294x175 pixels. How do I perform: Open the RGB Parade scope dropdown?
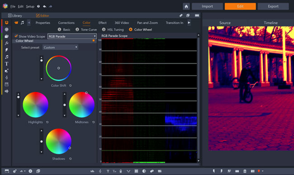(72, 36)
